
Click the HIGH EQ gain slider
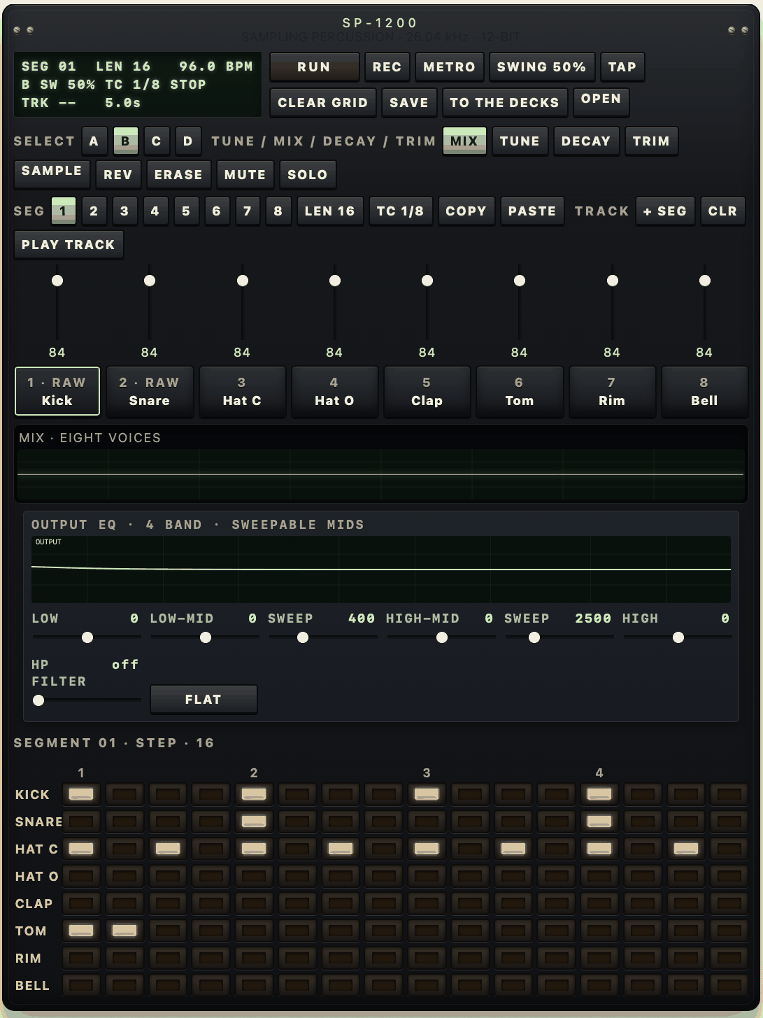pos(678,637)
